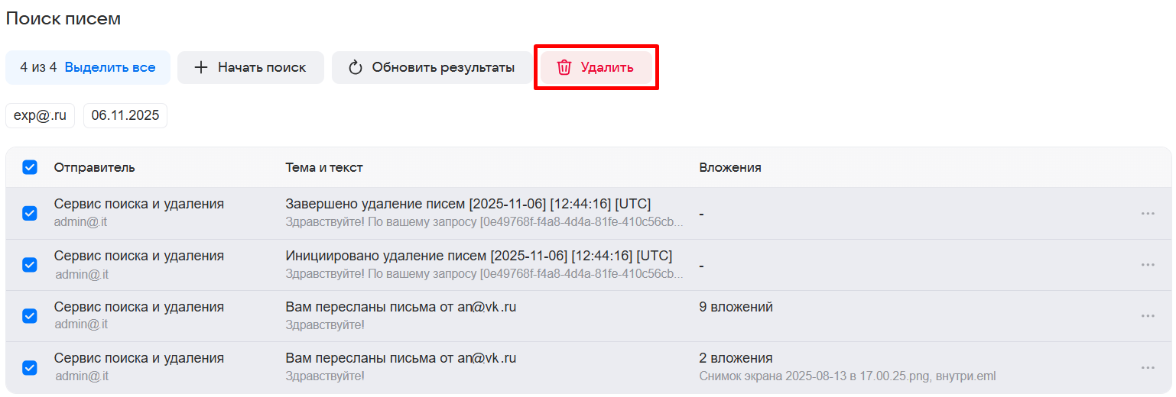Uncheck the "Инициировано удаление писем" row checkbox
The image size is (1176, 397).
point(30,265)
